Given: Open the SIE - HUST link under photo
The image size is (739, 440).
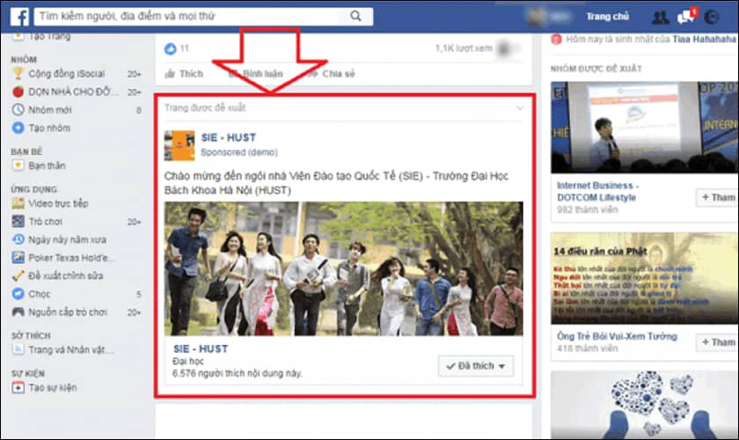Looking at the screenshot, I should (201, 349).
